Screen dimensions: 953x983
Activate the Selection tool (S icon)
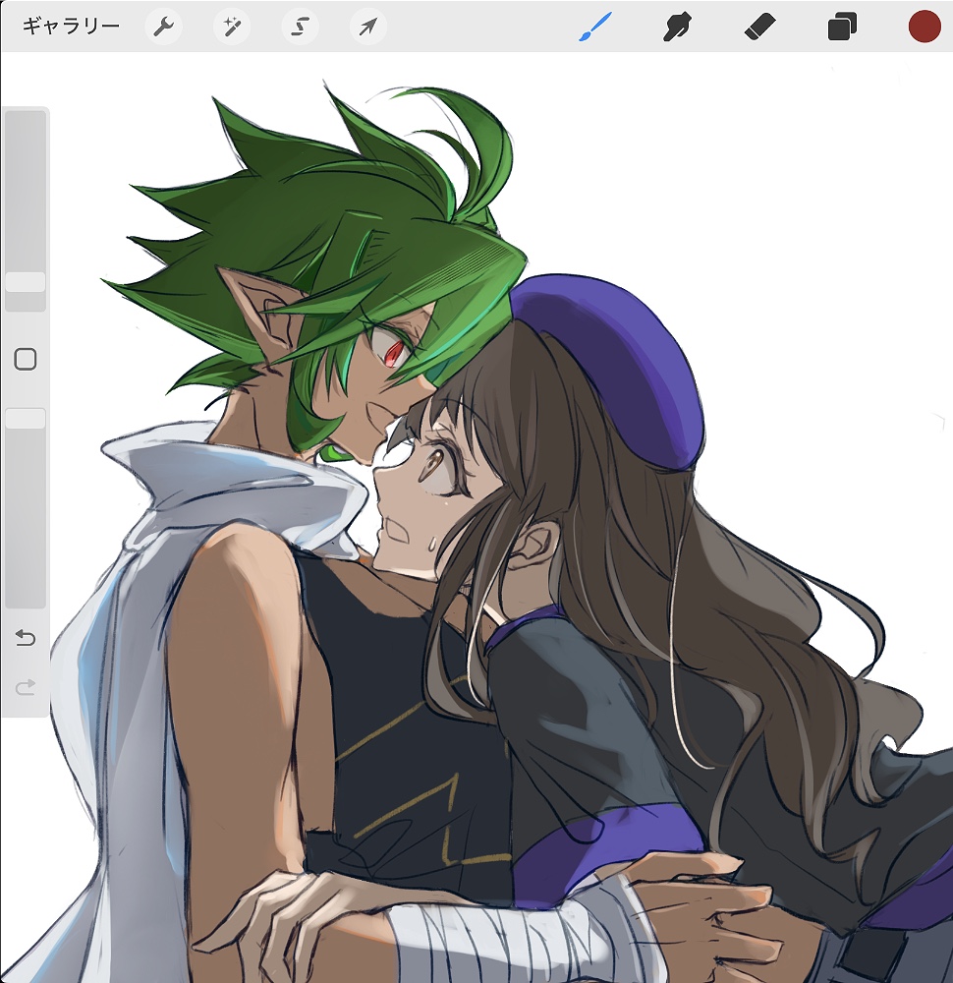pos(300,27)
